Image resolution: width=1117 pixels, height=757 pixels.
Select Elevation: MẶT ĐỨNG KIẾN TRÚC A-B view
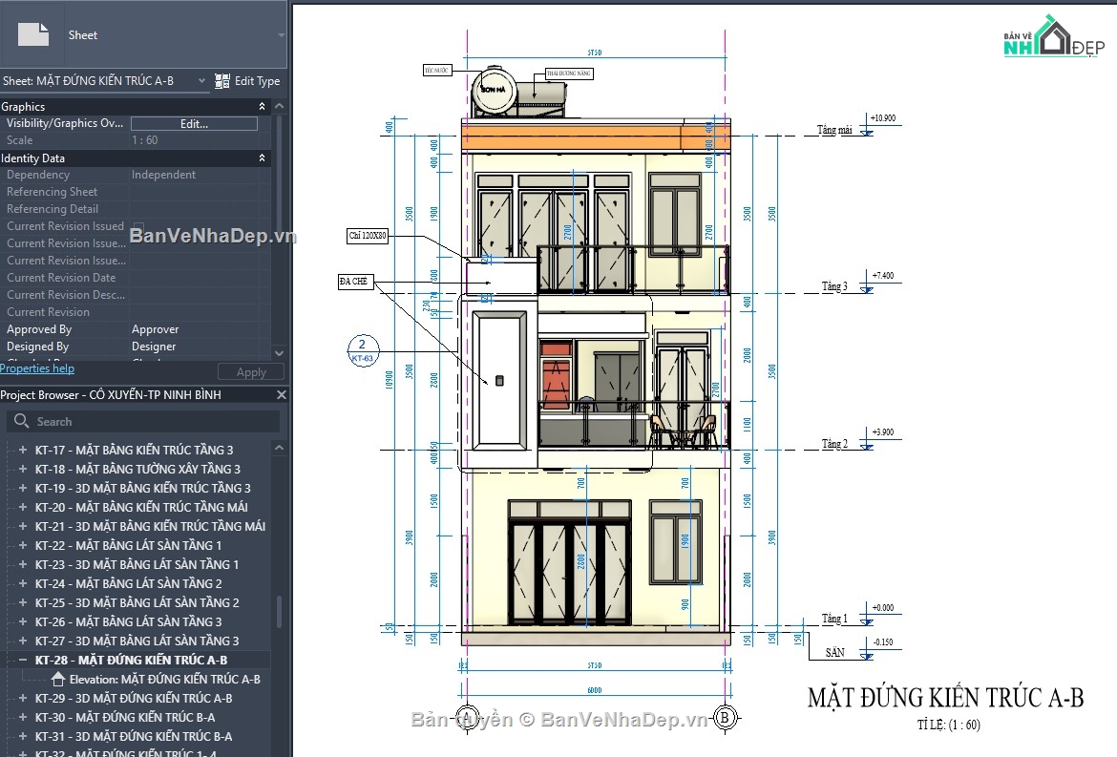(x=164, y=680)
